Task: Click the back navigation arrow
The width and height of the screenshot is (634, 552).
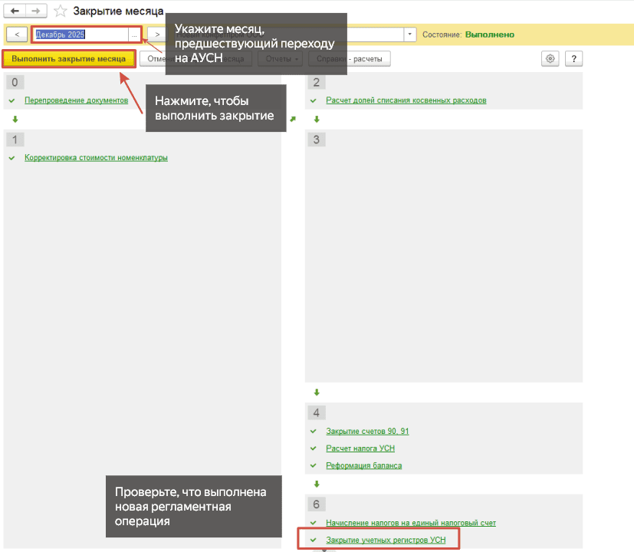Action: point(15,11)
